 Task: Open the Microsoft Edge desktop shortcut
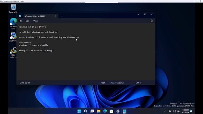pyautogui.click(x=13, y=24)
